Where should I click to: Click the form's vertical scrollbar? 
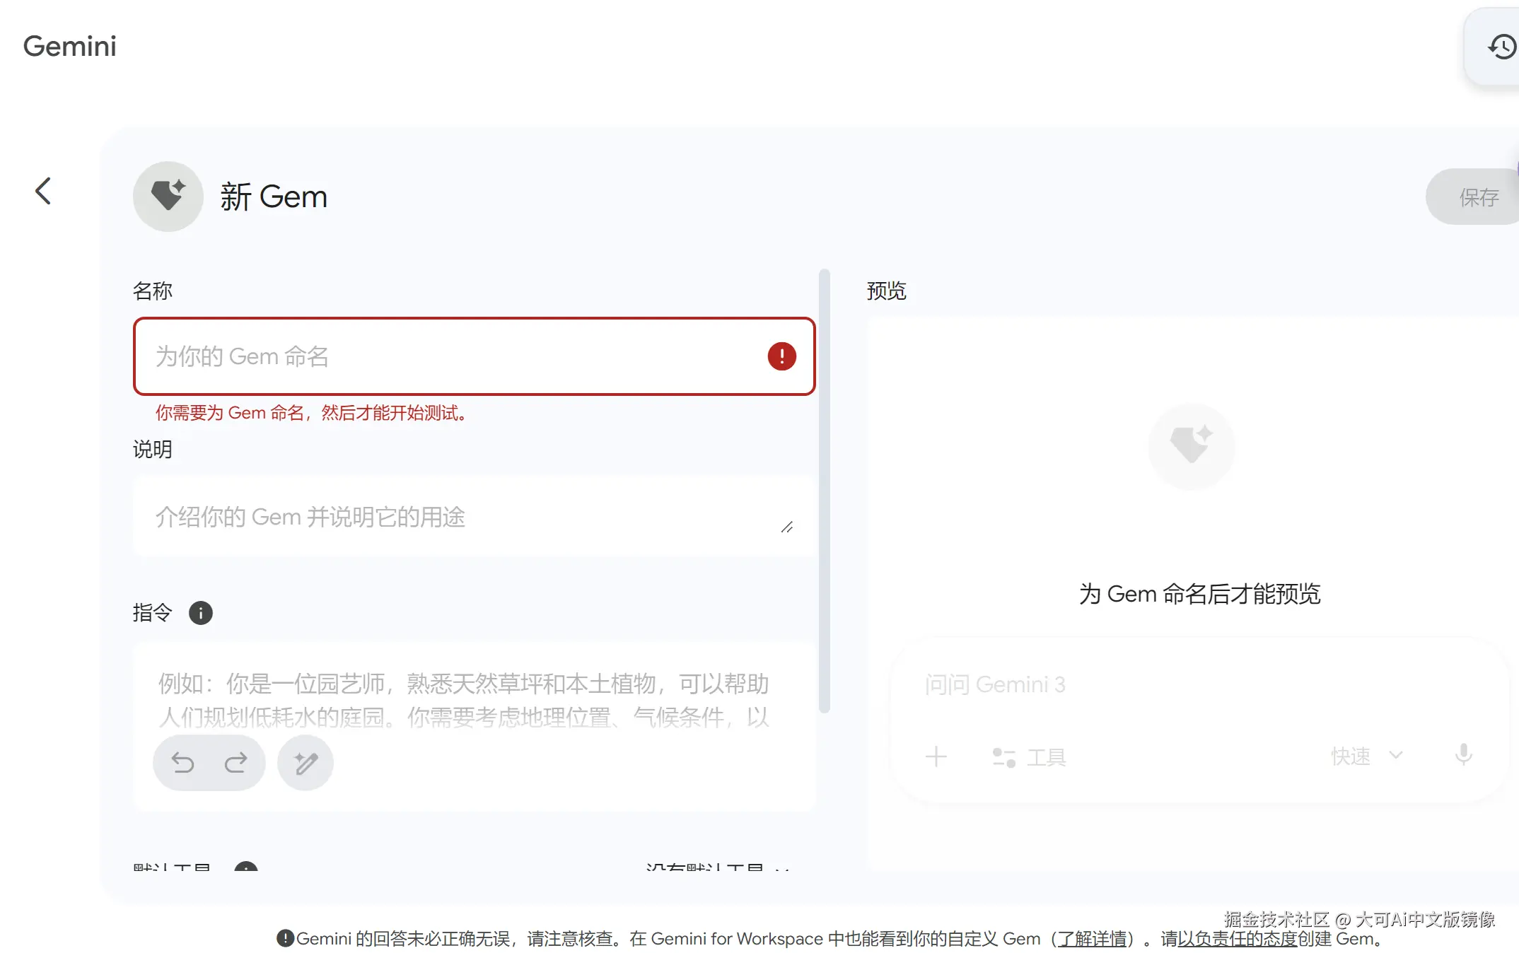point(824,491)
